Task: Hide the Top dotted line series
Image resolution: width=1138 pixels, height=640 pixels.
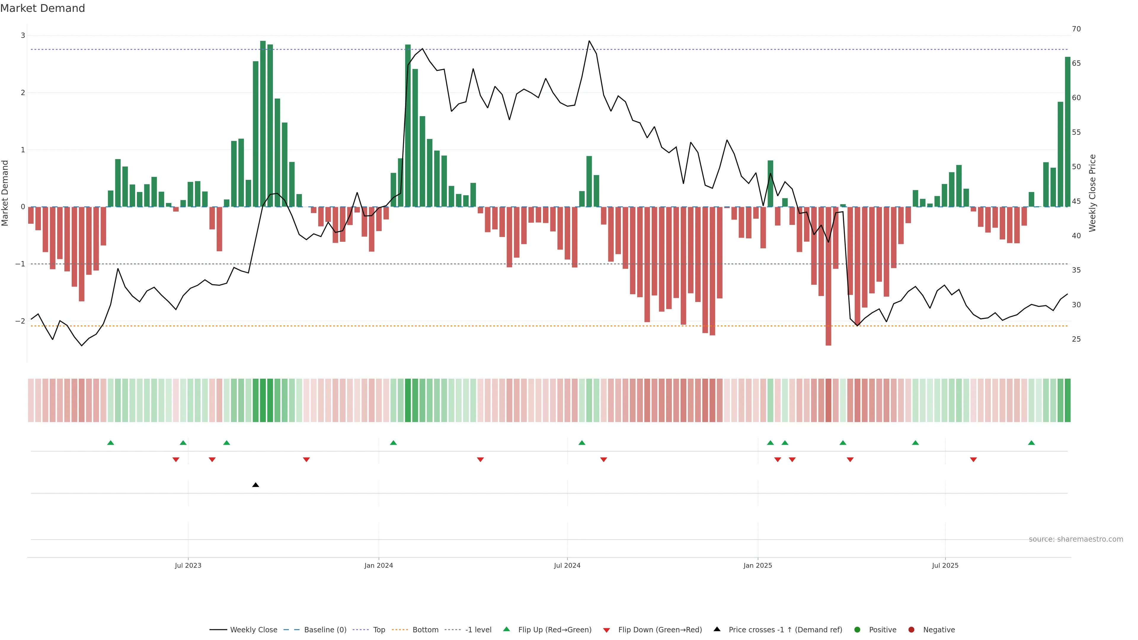Action: (x=379, y=629)
